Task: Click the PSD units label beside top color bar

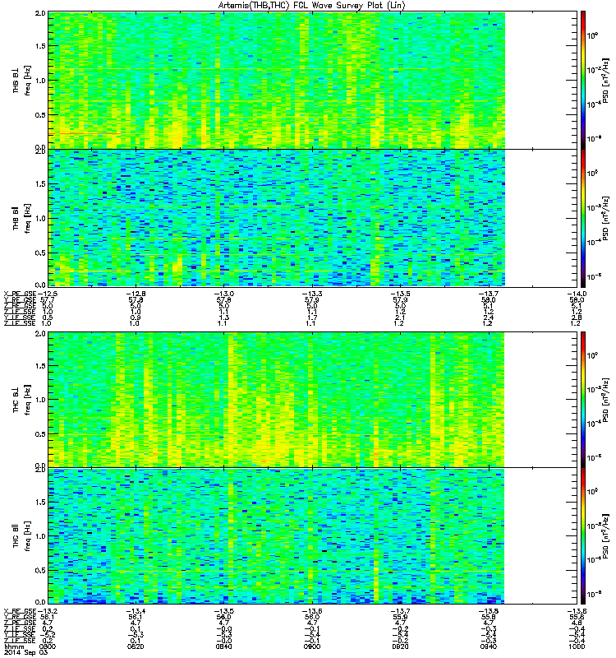Action: coord(605,81)
